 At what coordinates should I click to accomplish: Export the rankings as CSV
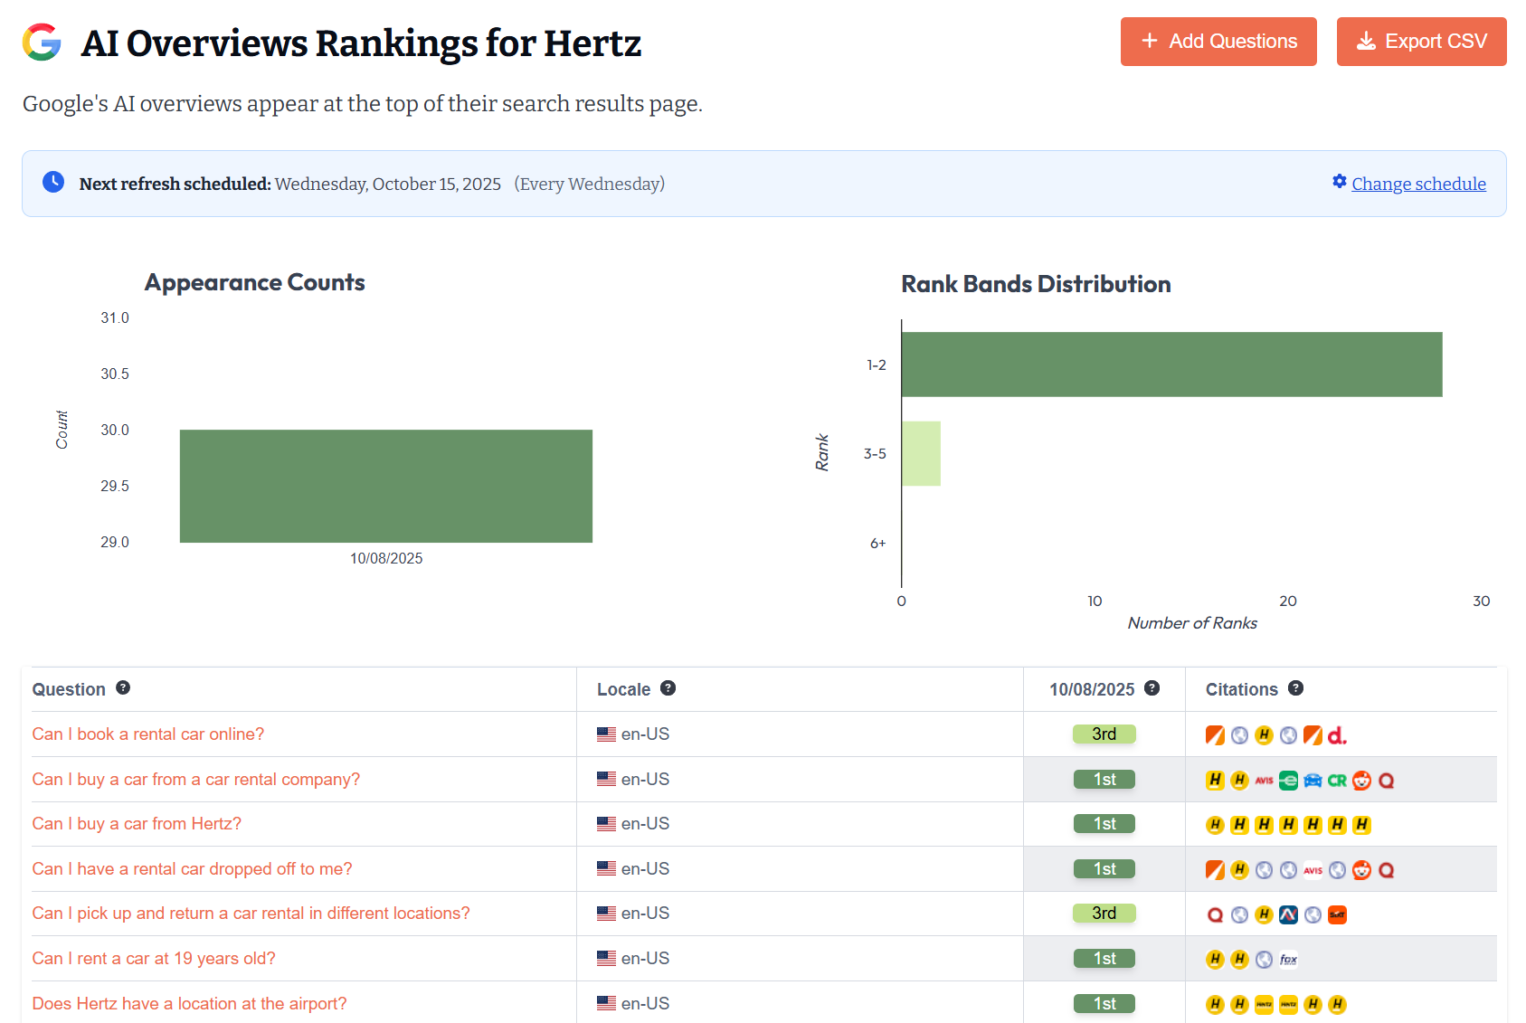coord(1420,42)
